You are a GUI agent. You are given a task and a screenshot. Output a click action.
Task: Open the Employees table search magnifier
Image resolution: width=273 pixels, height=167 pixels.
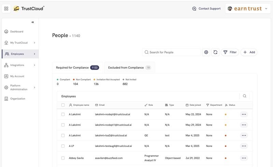coord(244,96)
